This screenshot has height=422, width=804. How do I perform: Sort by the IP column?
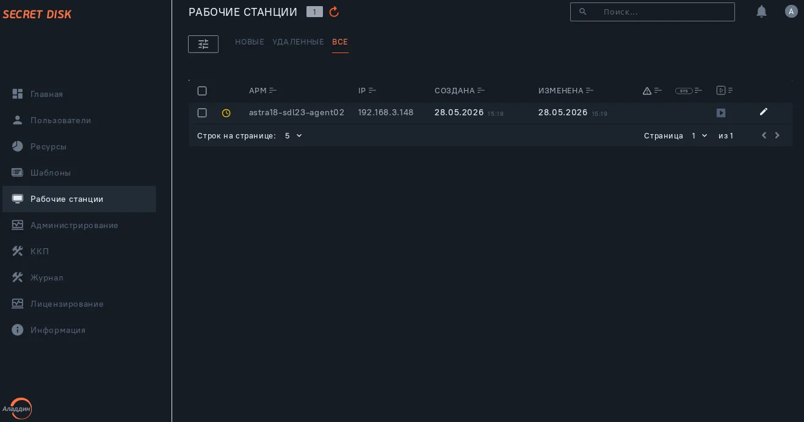367,91
